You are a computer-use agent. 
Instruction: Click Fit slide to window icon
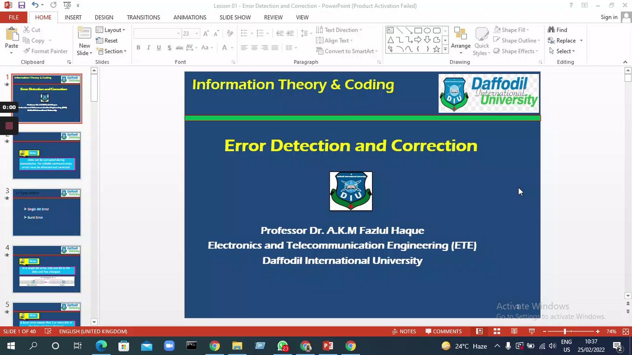[x=626, y=331]
